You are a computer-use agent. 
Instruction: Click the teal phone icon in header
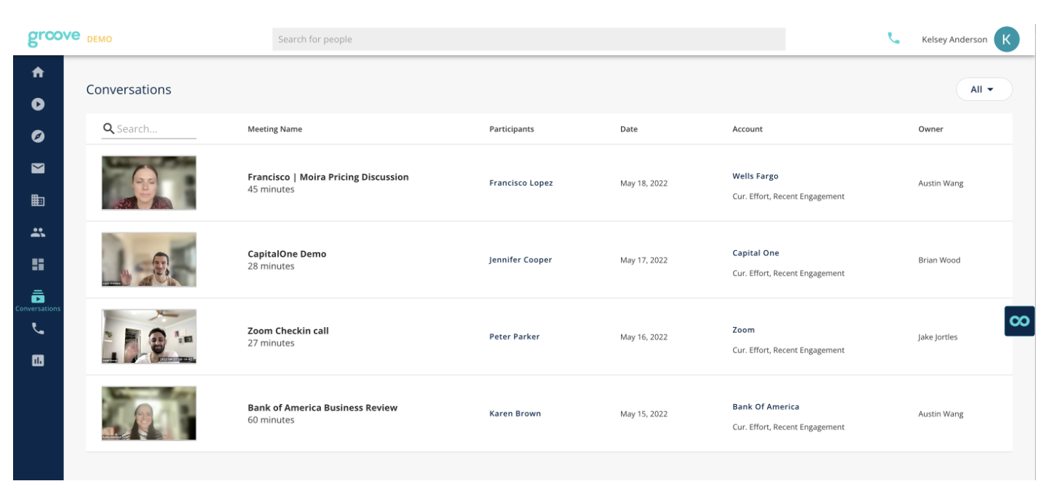click(x=893, y=38)
